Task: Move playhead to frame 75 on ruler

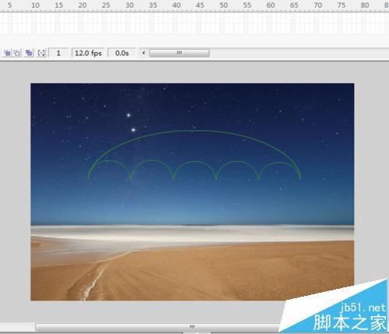Action: click(x=342, y=5)
